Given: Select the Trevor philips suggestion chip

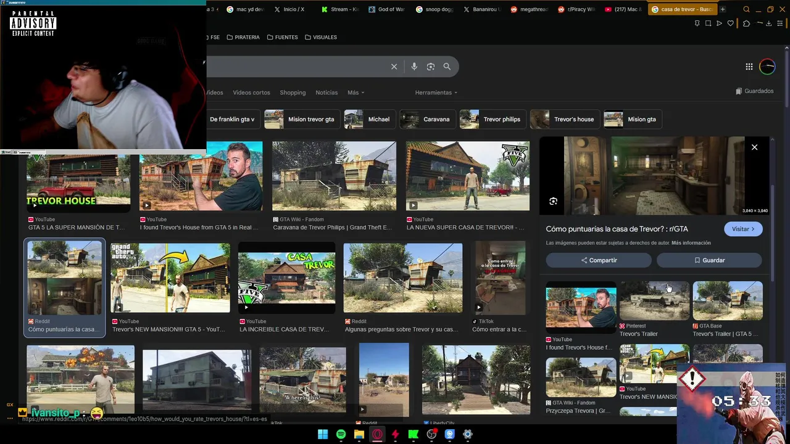Looking at the screenshot, I should click(x=492, y=119).
